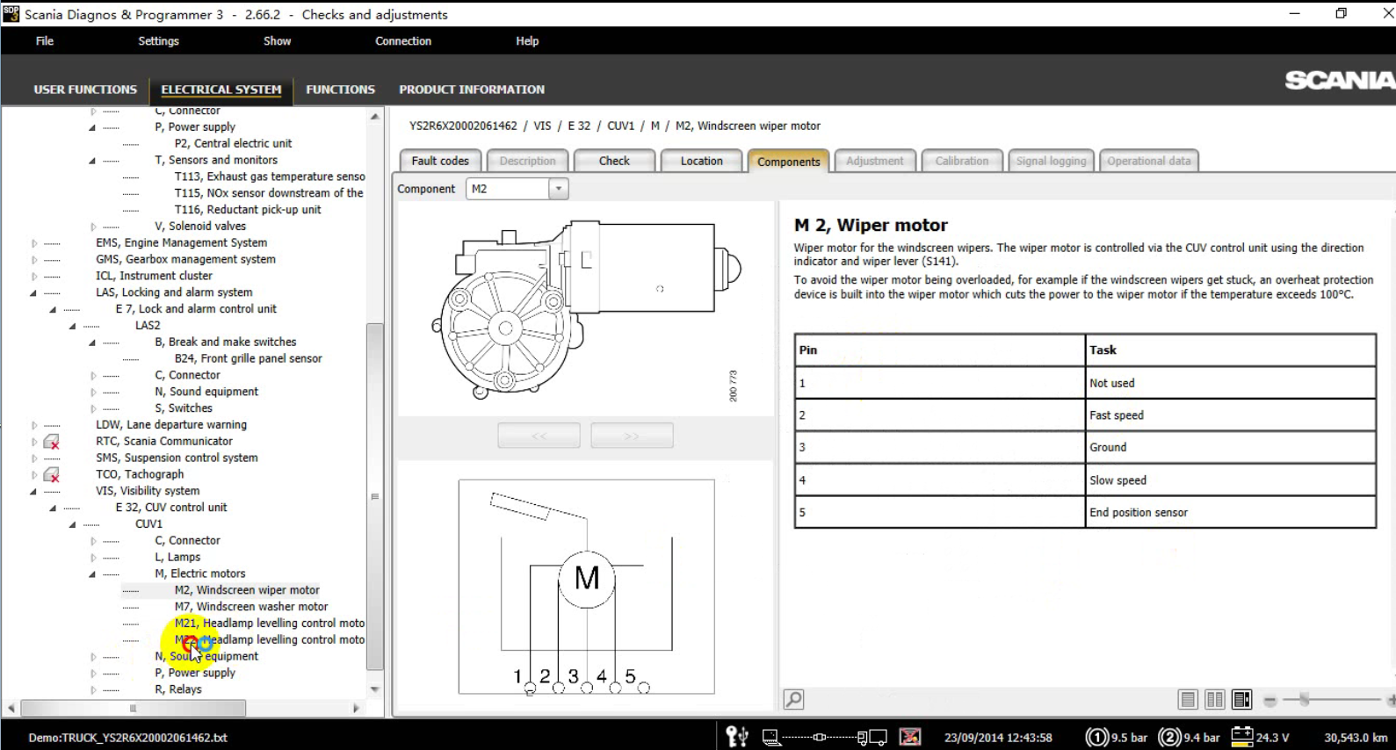Select P2, Central electric unit item
The image size is (1396, 750).
point(233,143)
